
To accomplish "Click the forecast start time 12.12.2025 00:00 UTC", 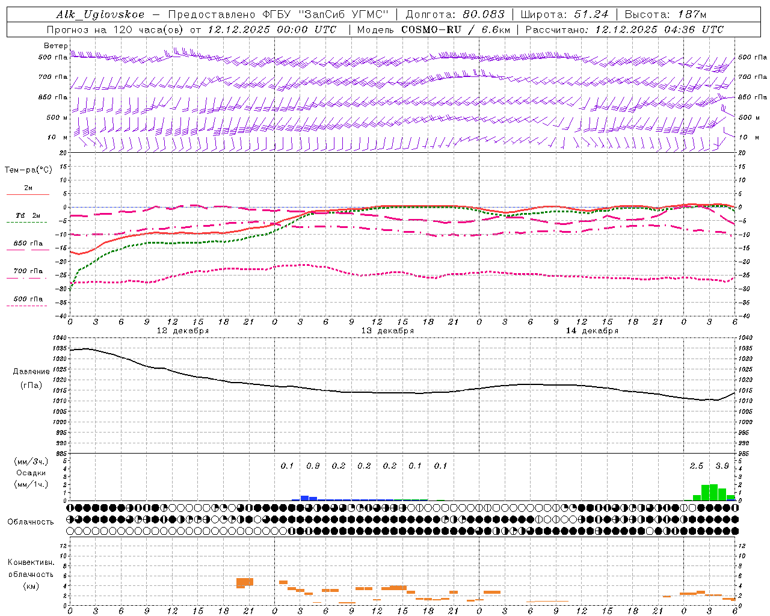I will click(273, 29).
